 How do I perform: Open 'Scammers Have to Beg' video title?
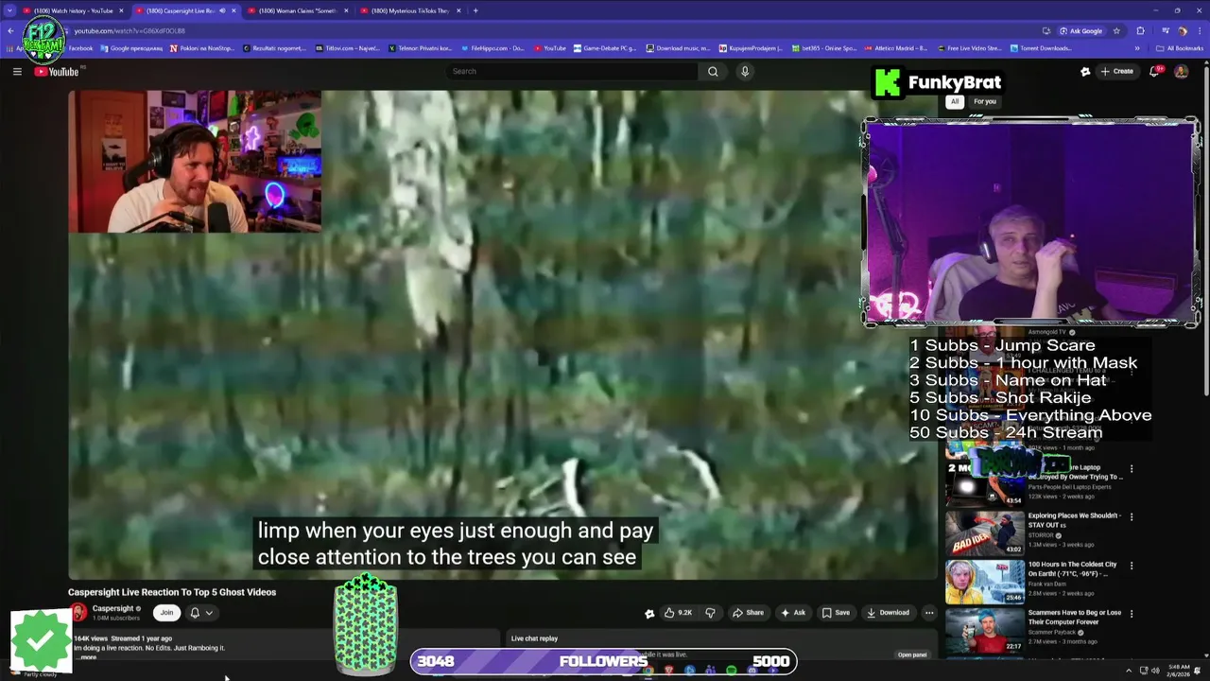pos(1075,617)
